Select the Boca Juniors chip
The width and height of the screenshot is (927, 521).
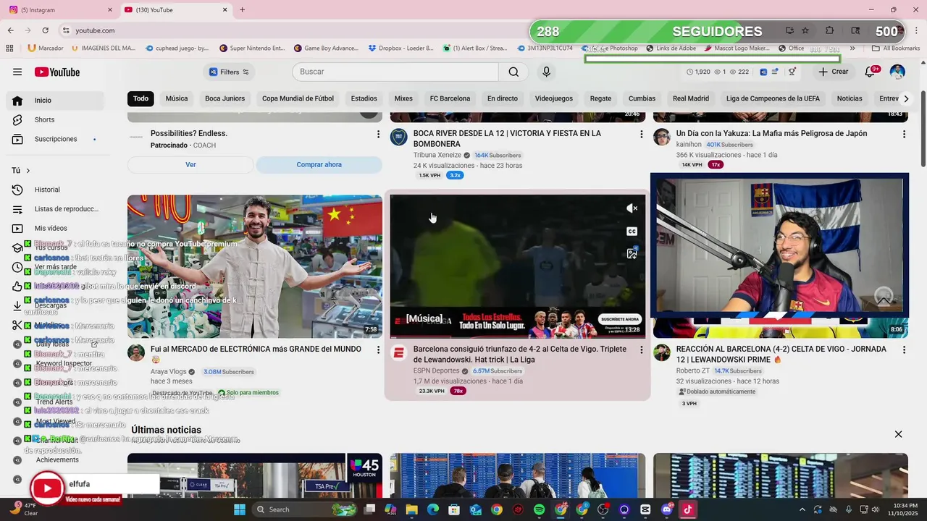point(225,98)
